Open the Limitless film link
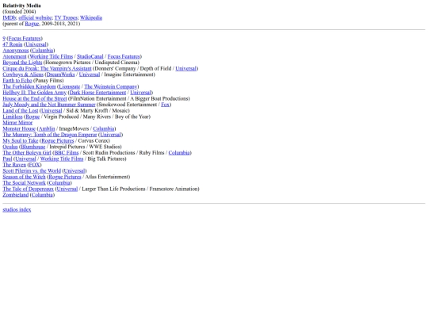 [x=13, y=117]
